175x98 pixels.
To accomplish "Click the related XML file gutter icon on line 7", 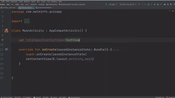I will (x=6, y=30).
